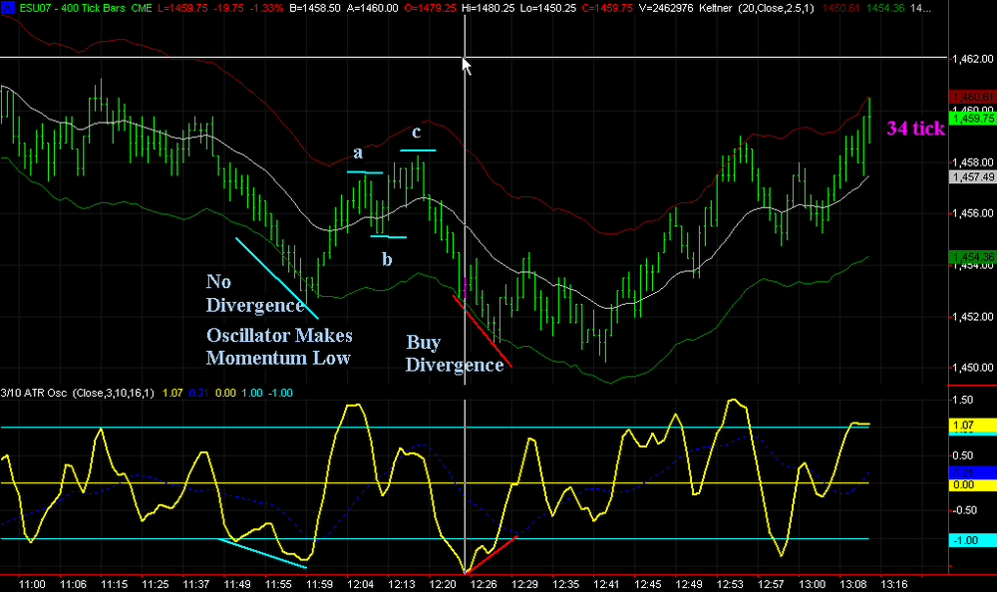Click the Hi=1480.25 high value
The image size is (997, 592).
click(488, 8)
